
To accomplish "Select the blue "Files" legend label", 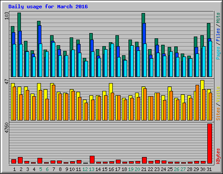I will pyautogui.click(x=218, y=34).
